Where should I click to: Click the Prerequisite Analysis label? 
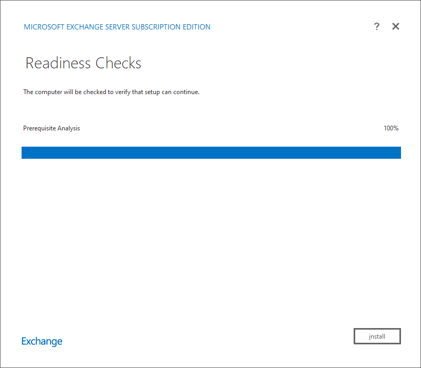tap(52, 128)
